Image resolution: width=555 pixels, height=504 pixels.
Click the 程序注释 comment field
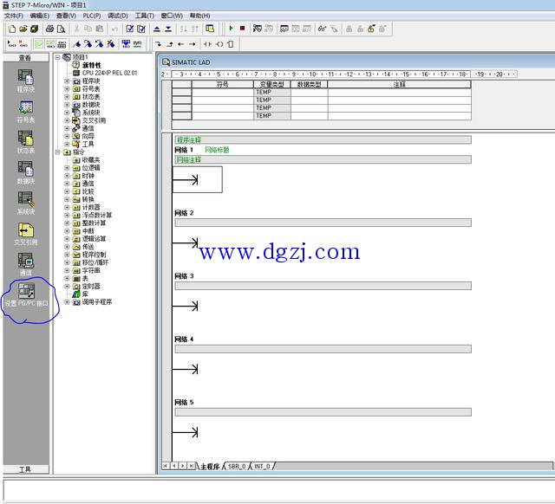323,140
